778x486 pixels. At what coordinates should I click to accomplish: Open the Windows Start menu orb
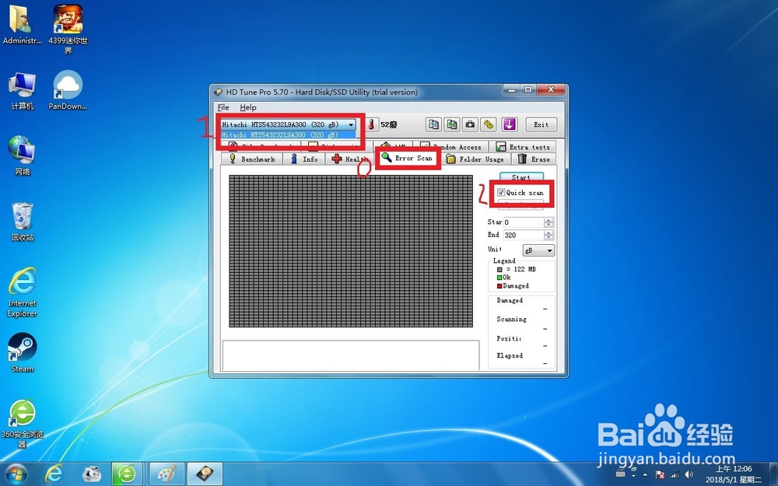(x=16, y=474)
